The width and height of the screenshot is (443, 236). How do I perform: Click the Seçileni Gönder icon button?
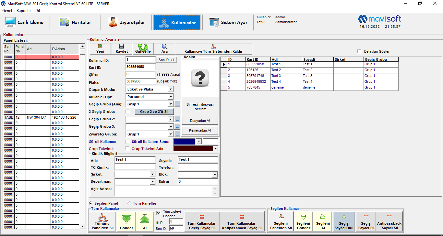tap(304, 217)
